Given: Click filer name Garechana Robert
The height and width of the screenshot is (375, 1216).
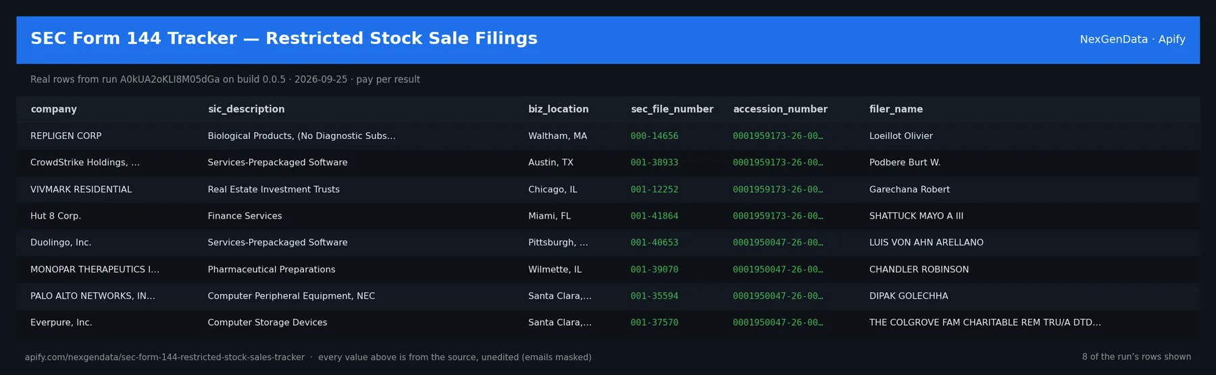Looking at the screenshot, I should [x=909, y=190].
